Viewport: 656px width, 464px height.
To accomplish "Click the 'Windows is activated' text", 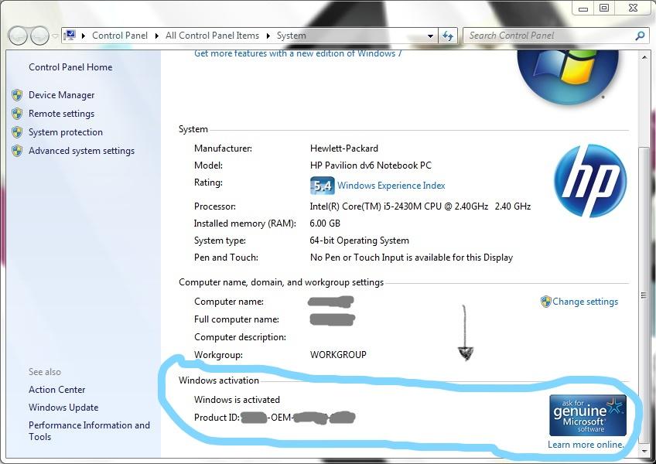I will tap(237, 400).
